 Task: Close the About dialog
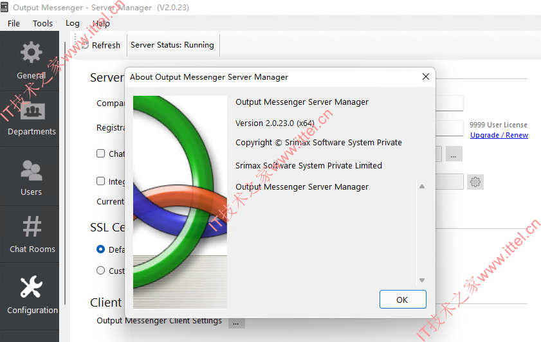click(426, 76)
